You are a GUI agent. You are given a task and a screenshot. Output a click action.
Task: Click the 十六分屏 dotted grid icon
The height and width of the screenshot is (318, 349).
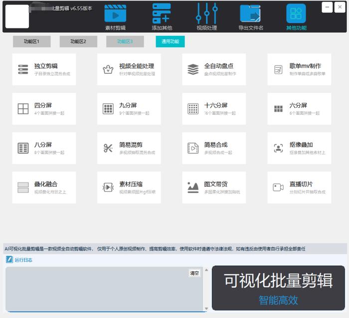(193, 109)
